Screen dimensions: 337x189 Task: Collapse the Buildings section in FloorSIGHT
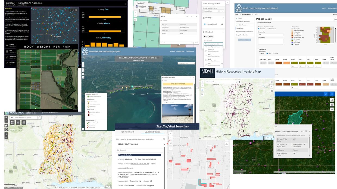(x=223, y=18)
